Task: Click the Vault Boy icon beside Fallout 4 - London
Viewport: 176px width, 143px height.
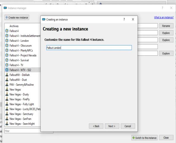Action: point(7,41)
